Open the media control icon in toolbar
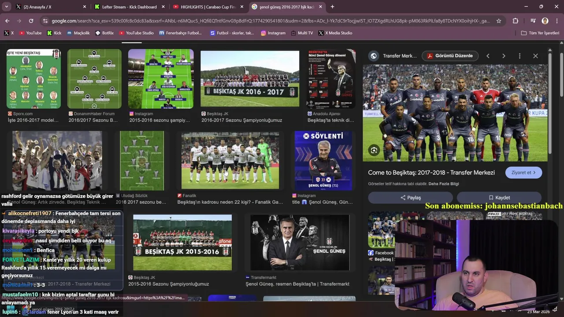The image size is (564, 317). (x=533, y=21)
